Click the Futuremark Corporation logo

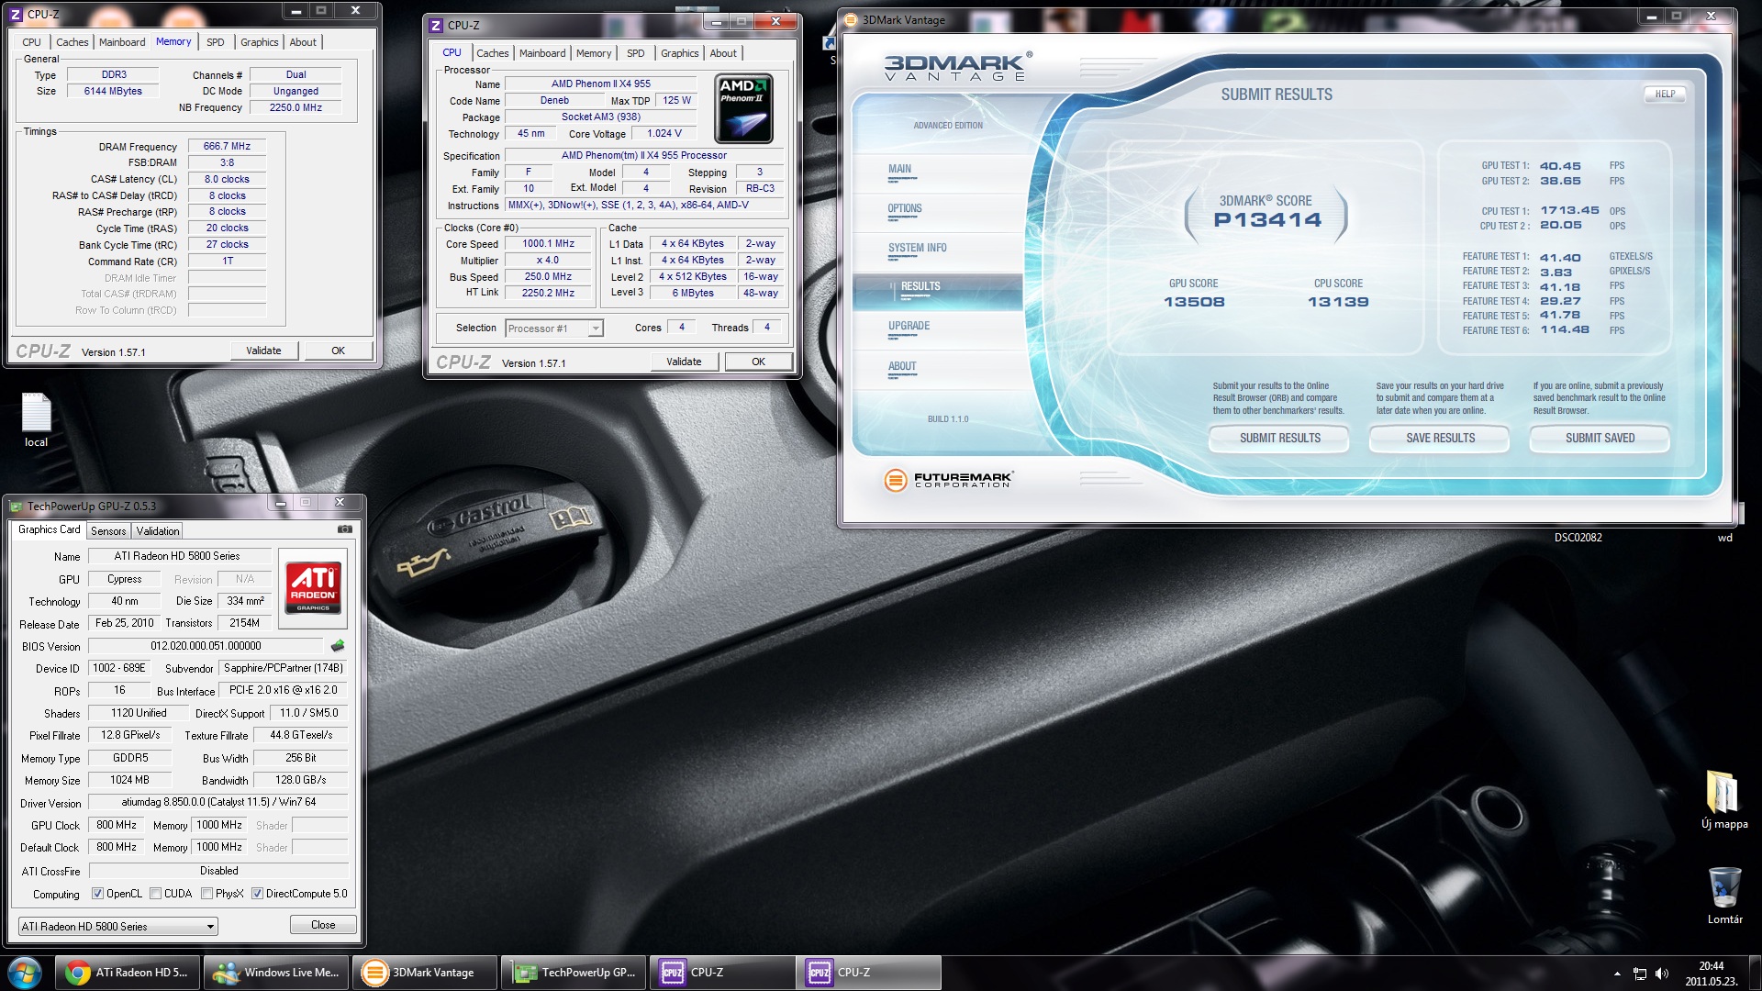click(947, 479)
